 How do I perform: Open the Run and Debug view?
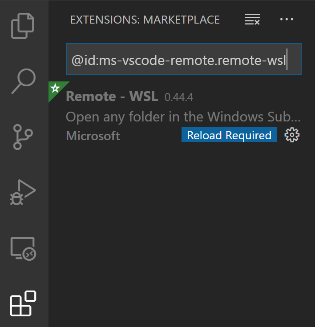[x=24, y=193]
